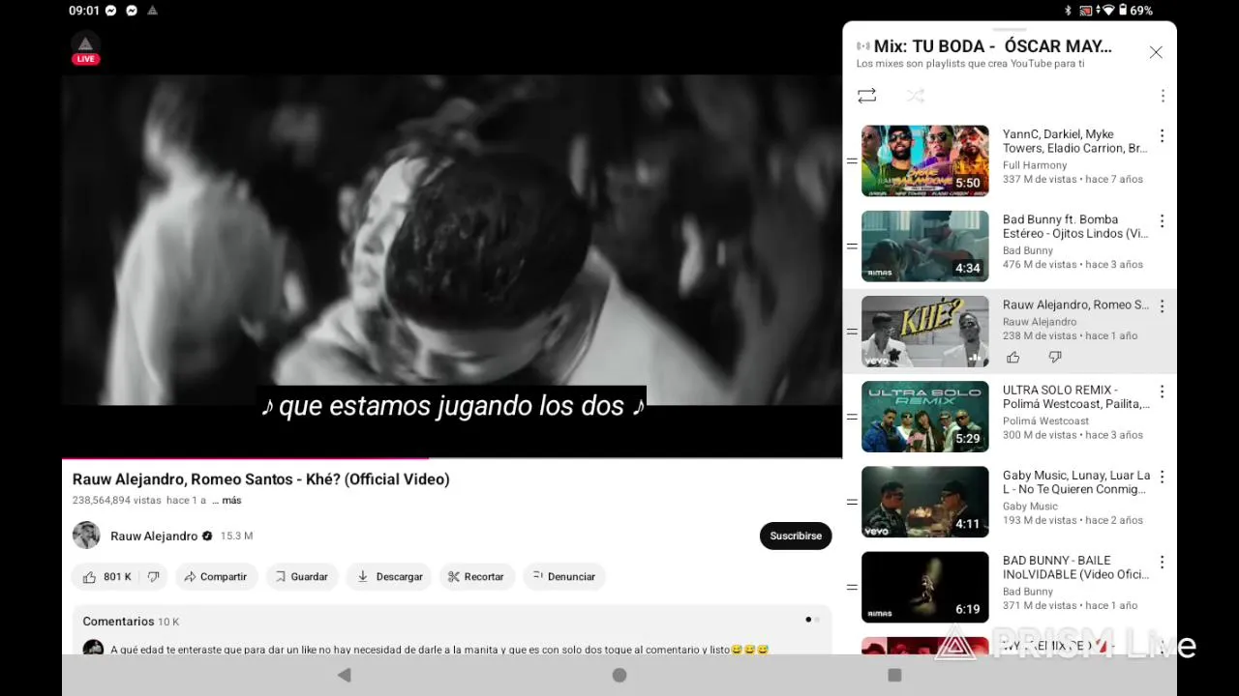This screenshot has width=1239, height=696.
Task: Tap Recortar clip button
Action: tap(476, 577)
